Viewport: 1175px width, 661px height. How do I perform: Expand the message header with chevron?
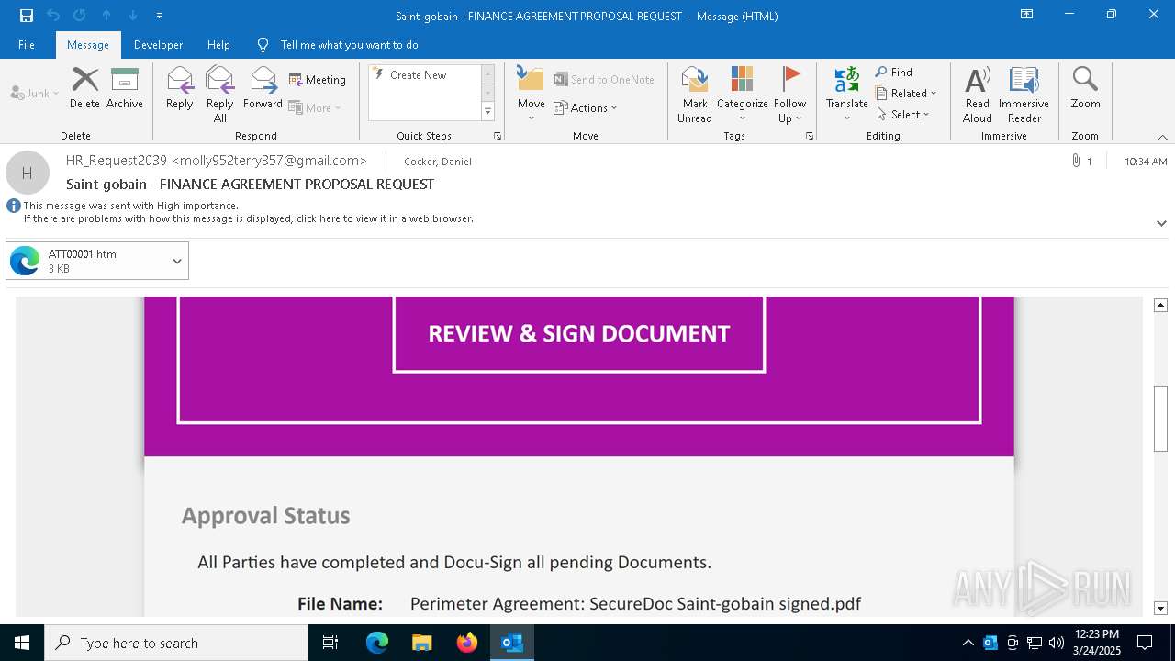pos(1161,223)
